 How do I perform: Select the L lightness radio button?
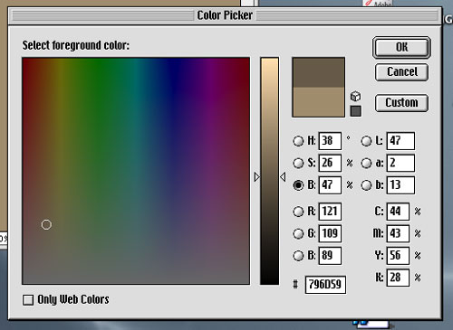[x=366, y=141]
